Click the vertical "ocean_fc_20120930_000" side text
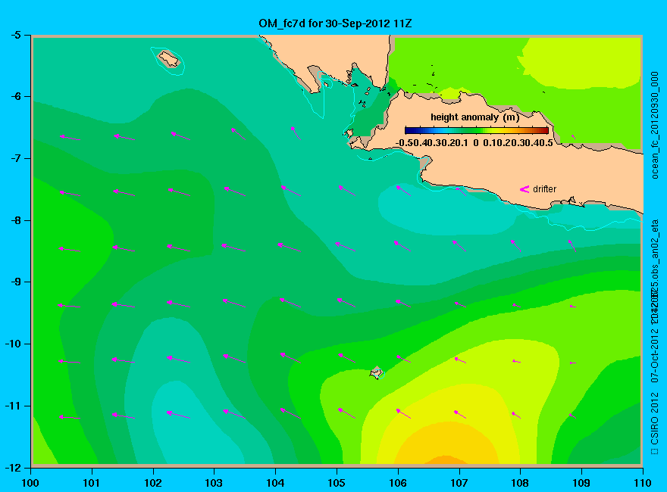This screenshot has height=492, width=667. [x=655, y=126]
